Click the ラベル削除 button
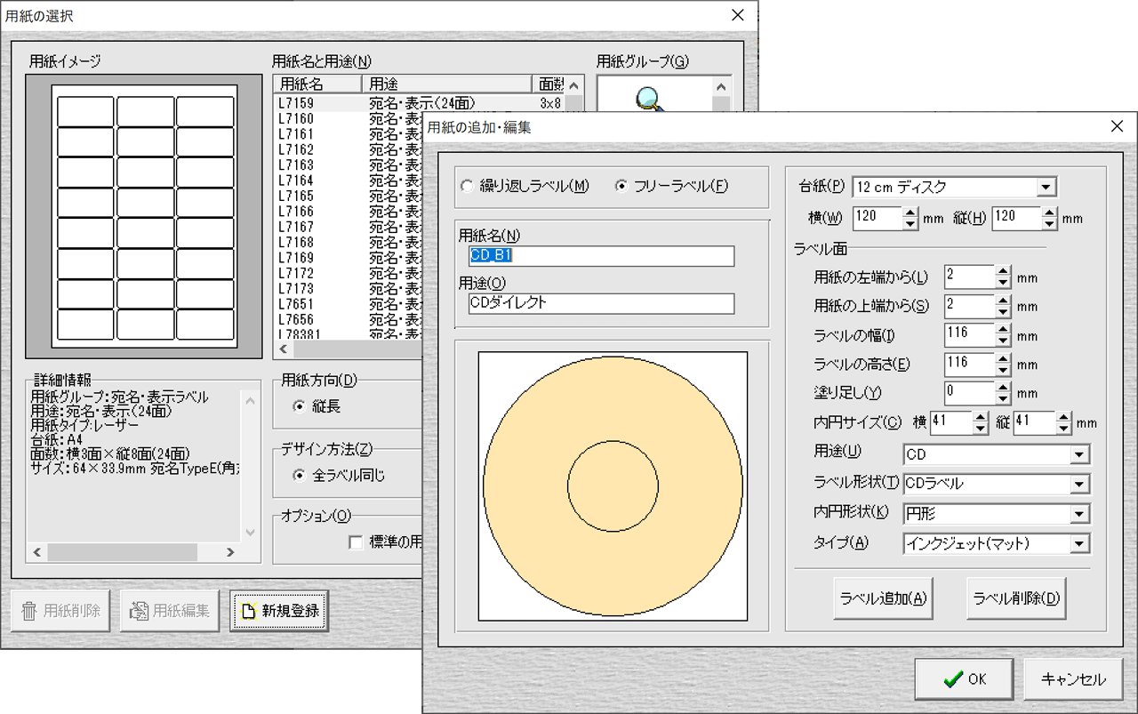 (1016, 598)
